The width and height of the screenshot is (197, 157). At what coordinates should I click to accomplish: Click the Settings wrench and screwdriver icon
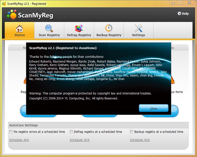(x=138, y=28)
